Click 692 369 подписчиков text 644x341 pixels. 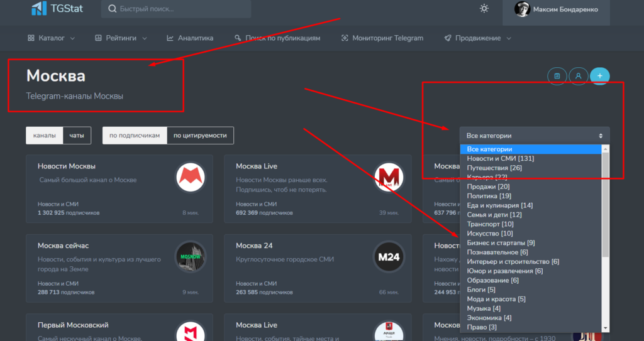point(264,213)
